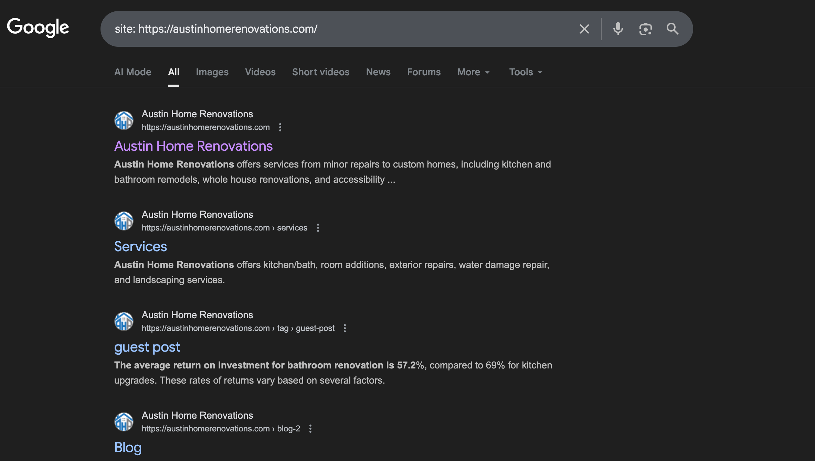
Task: Click the Google logo
Action: [x=38, y=28]
